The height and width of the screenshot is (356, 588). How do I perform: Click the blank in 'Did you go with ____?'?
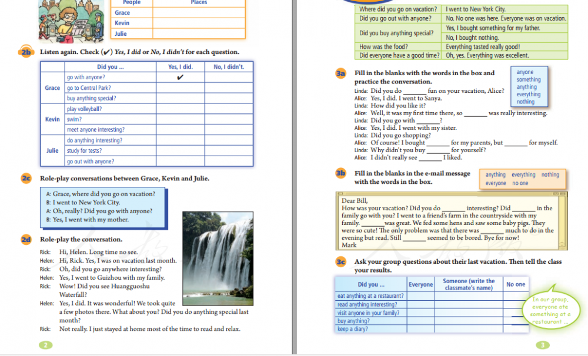(428, 122)
